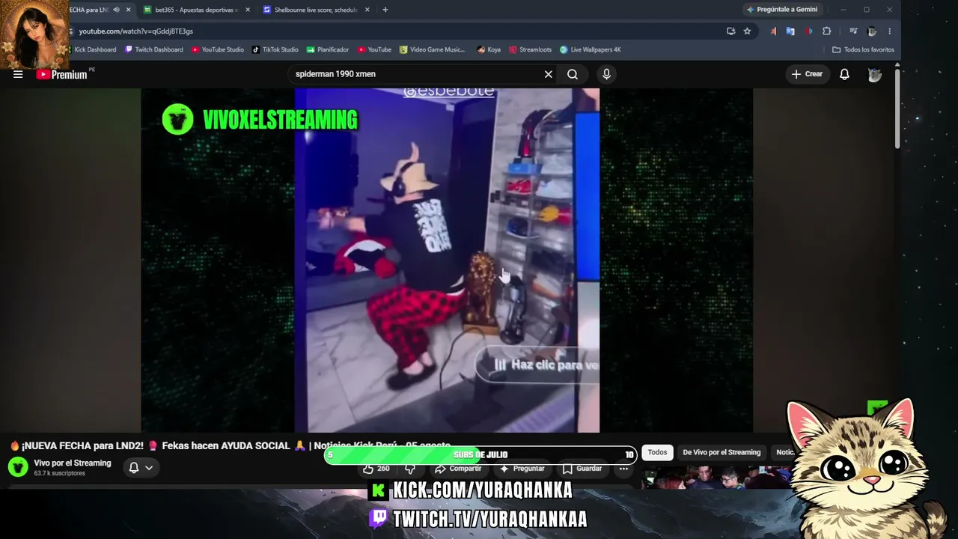Open the YouTube account avatar menu
Image resolution: width=958 pixels, height=539 pixels.
[874, 74]
